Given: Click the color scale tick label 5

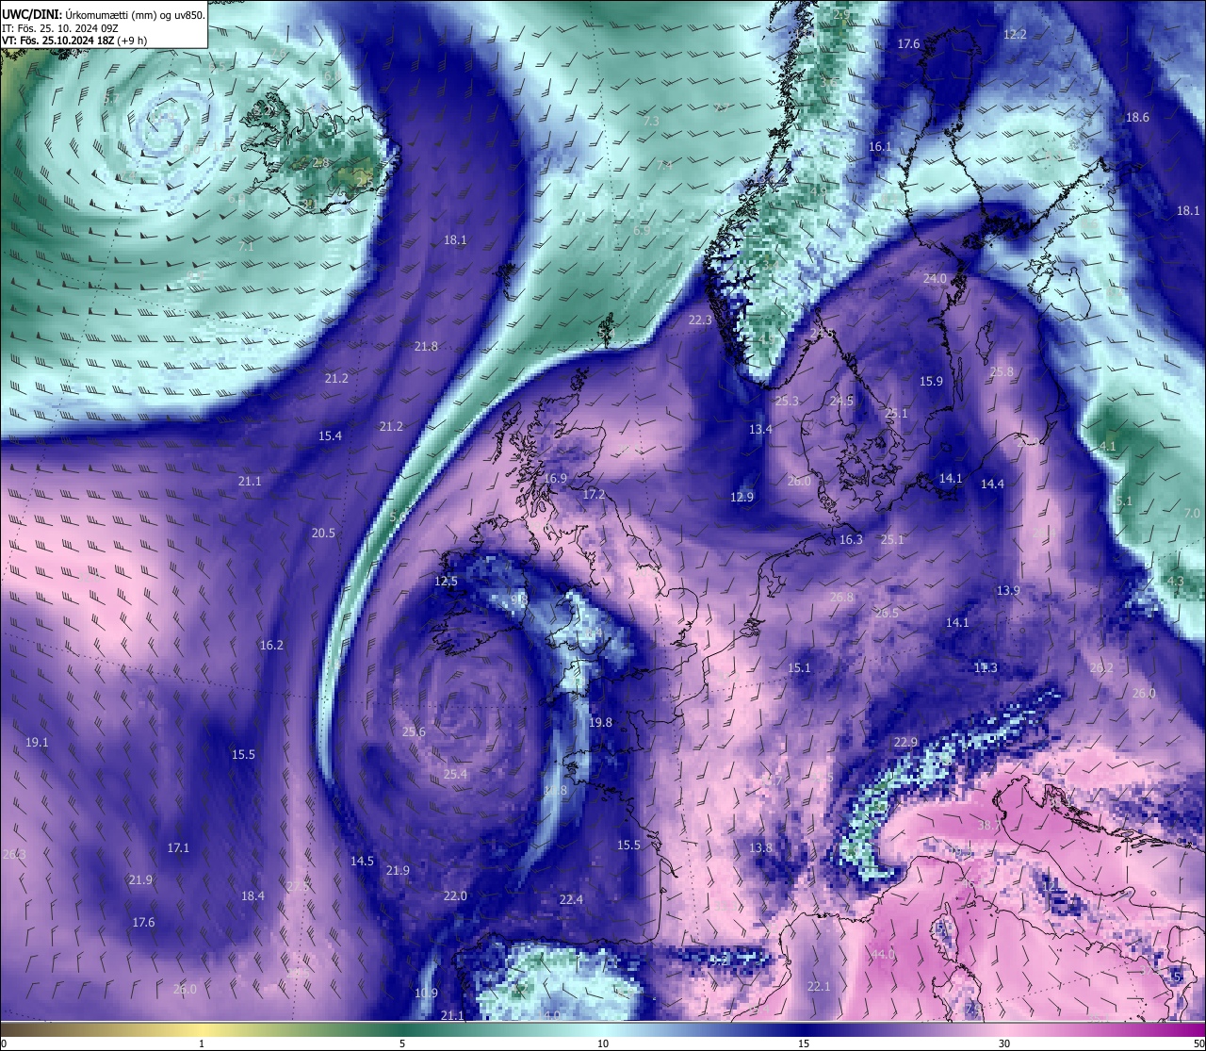Looking at the screenshot, I should coord(402,1043).
